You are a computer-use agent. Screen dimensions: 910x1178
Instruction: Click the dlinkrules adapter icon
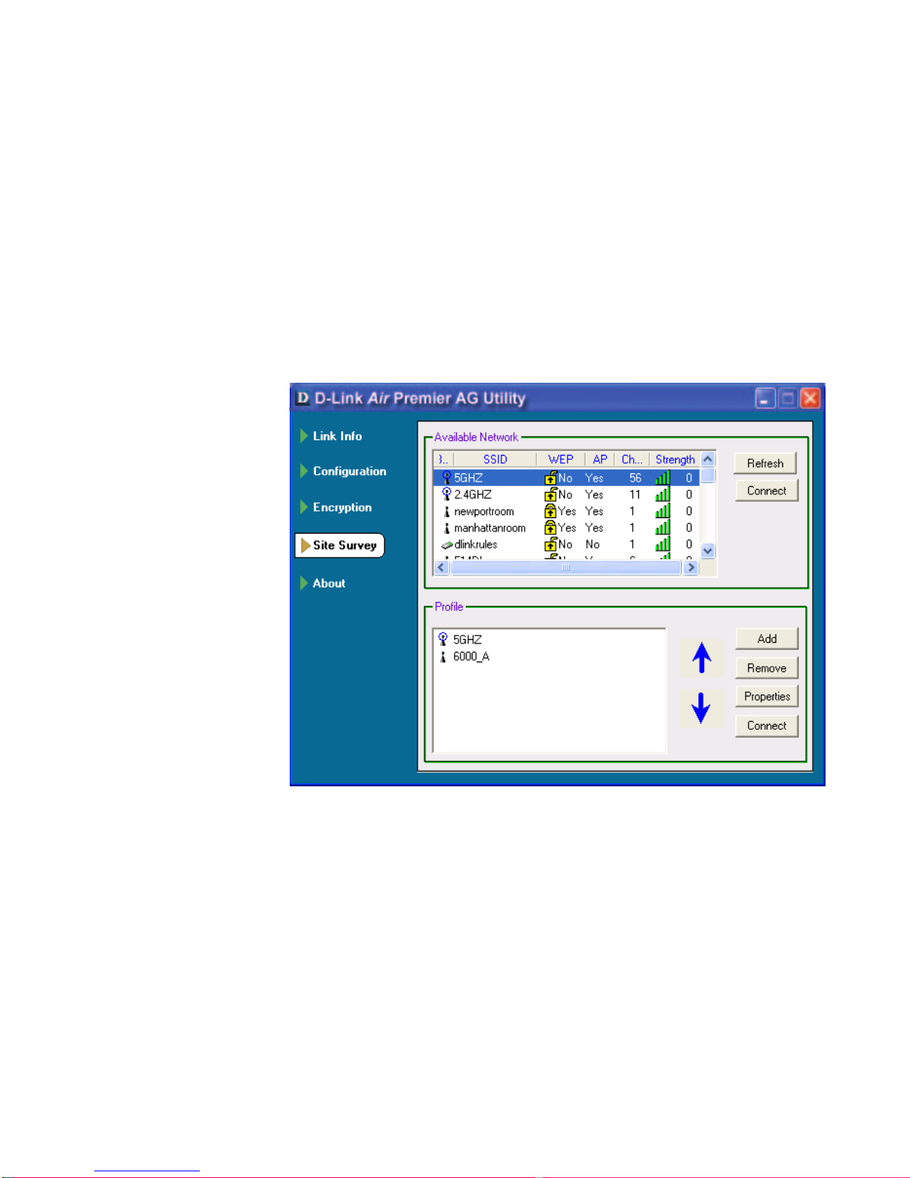(x=446, y=545)
